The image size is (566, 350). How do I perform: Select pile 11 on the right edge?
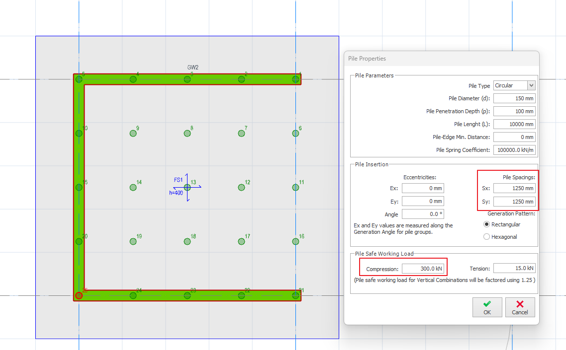[295, 187]
